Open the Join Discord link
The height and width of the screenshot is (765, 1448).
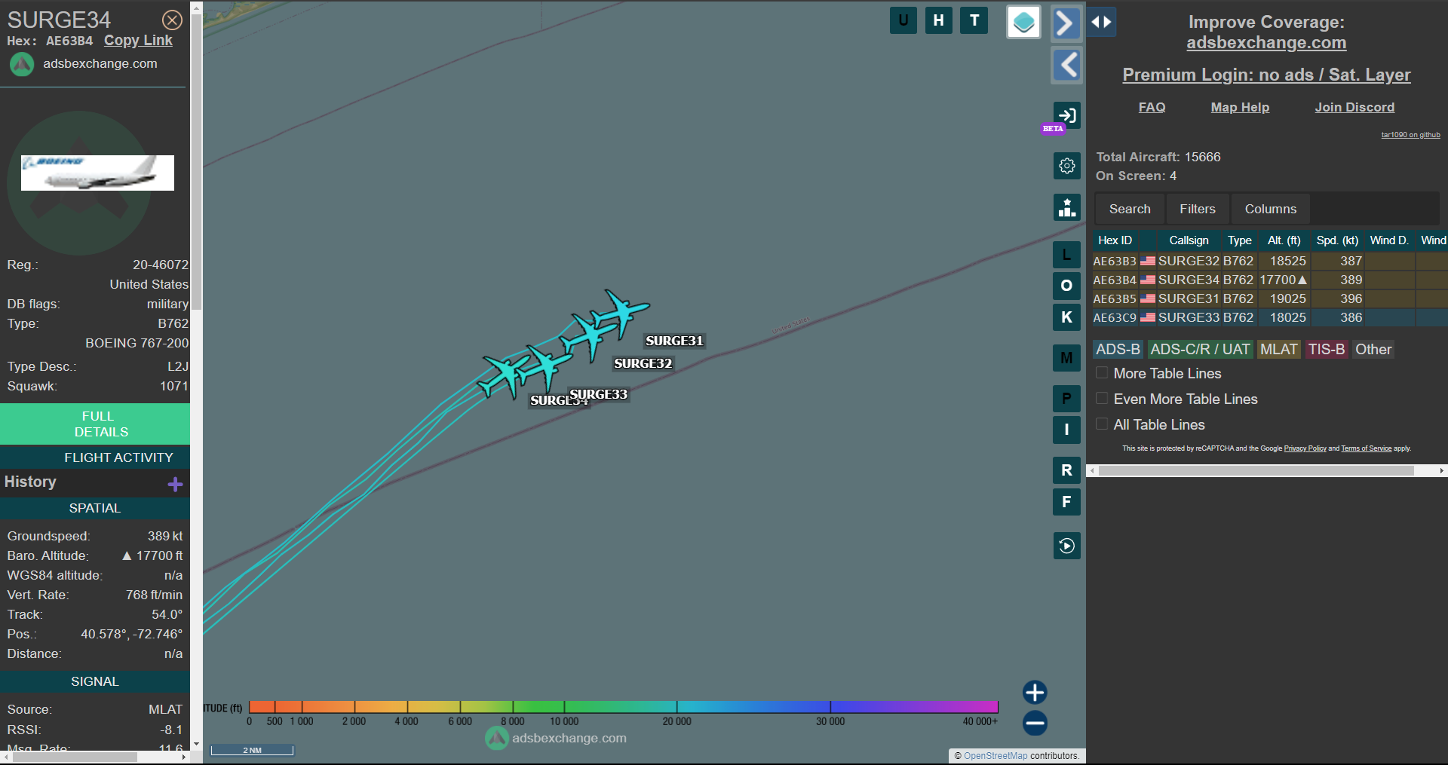[x=1354, y=107]
